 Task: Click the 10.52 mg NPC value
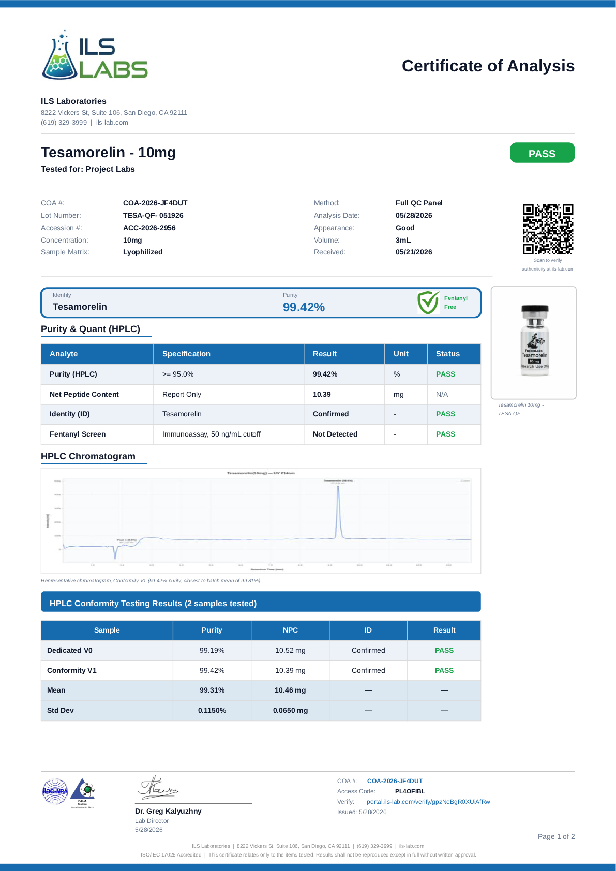pyautogui.click(x=290, y=650)
